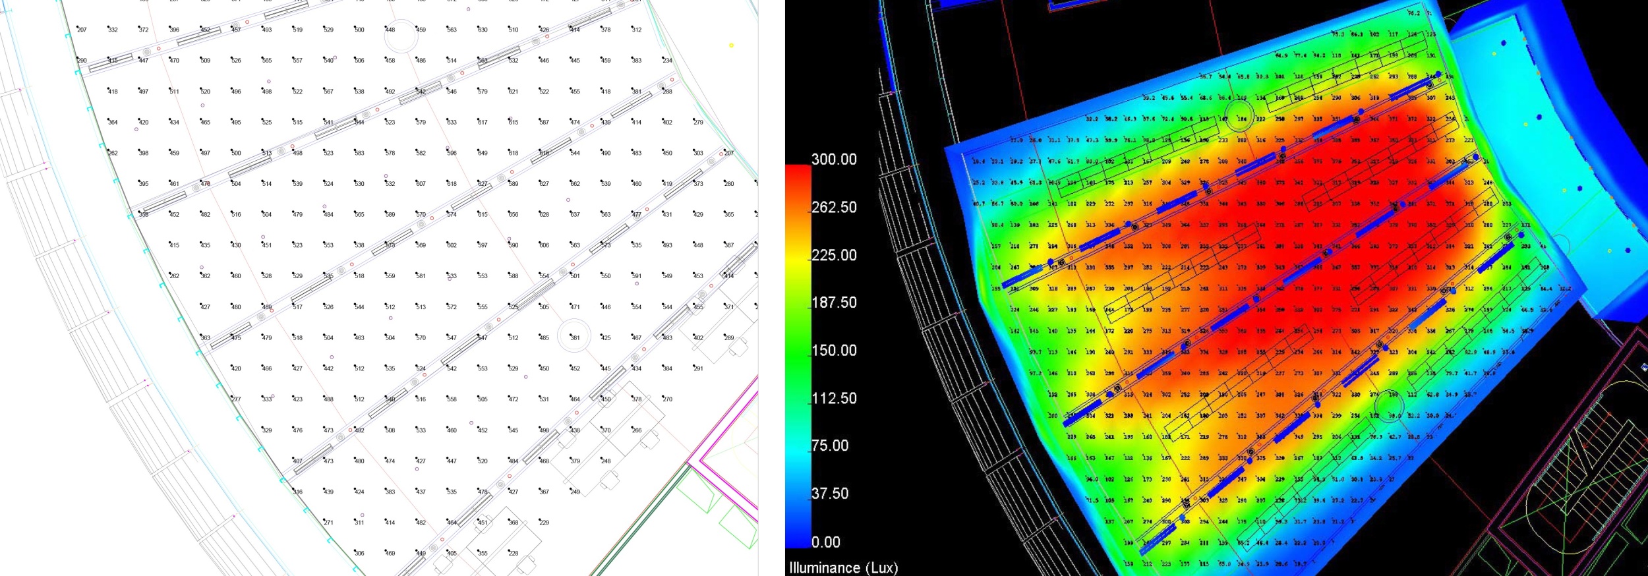Click the 262.50 legend label
The height and width of the screenshot is (576, 1648).
point(834,208)
